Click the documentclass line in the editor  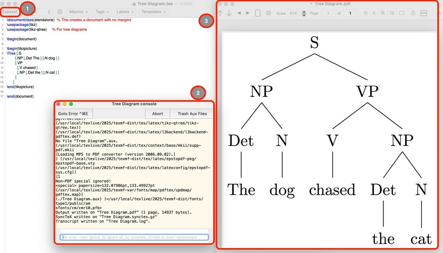pyautogui.click(x=69, y=20)
